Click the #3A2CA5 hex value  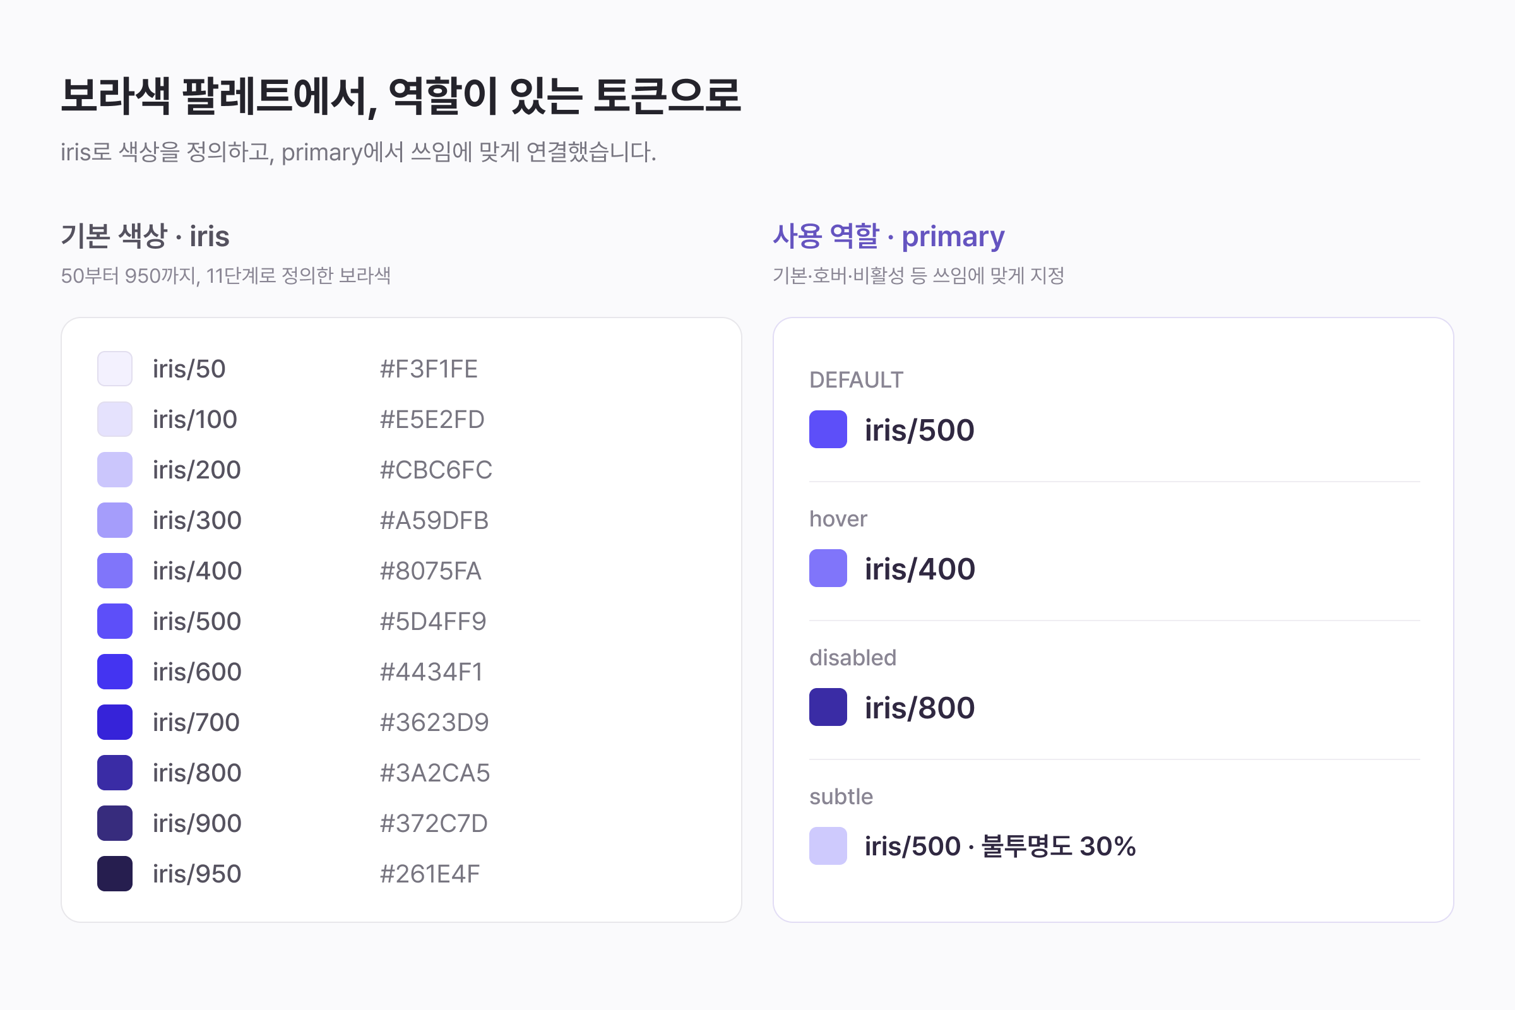pyautogui.click(x=435, y=773)
